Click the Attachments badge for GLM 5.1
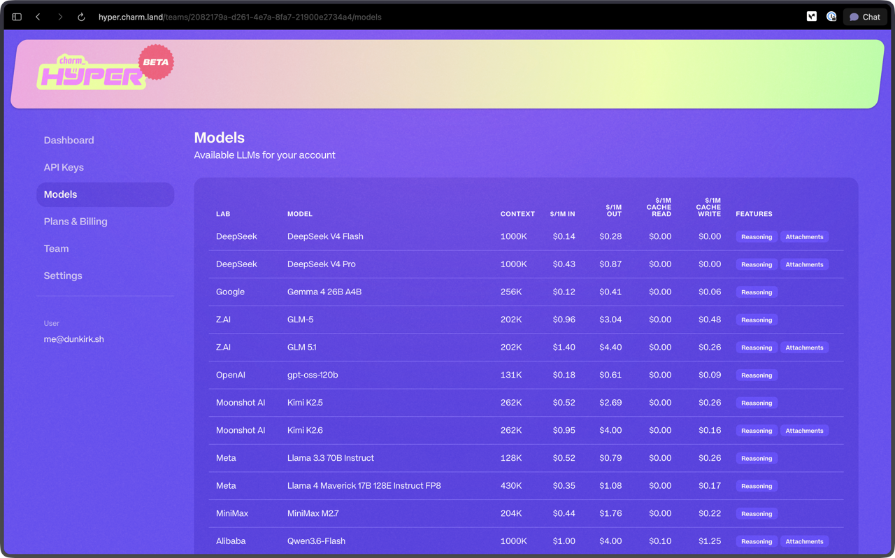The height and width of the screenshot is (558, 895). pyautogui.click(x=804, y=348)
